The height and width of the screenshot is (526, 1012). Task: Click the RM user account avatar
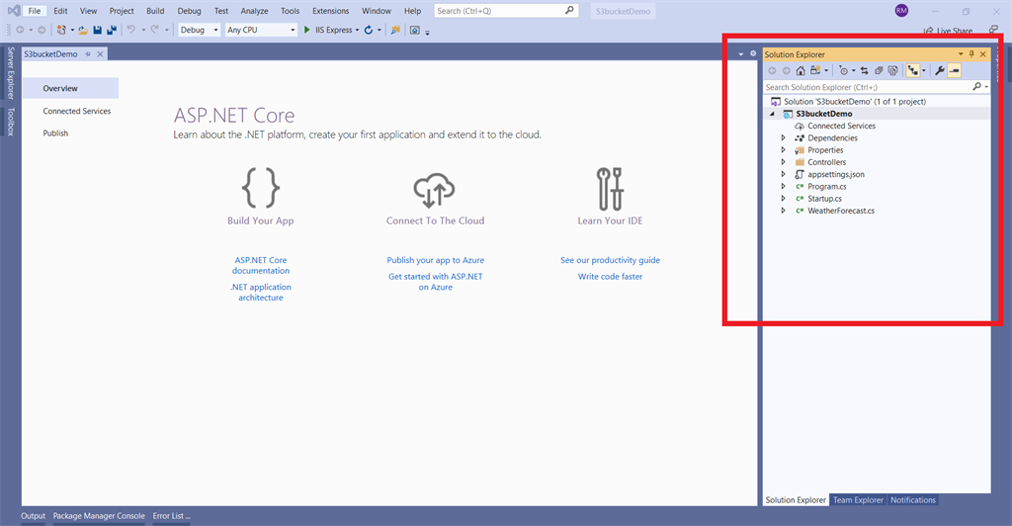pos(901,10)
